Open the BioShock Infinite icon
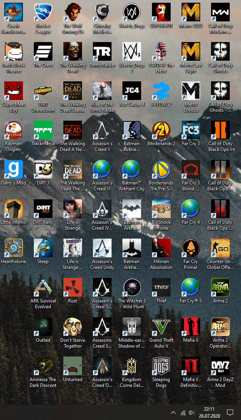241x420 pixels. click(x=161, y=209)
